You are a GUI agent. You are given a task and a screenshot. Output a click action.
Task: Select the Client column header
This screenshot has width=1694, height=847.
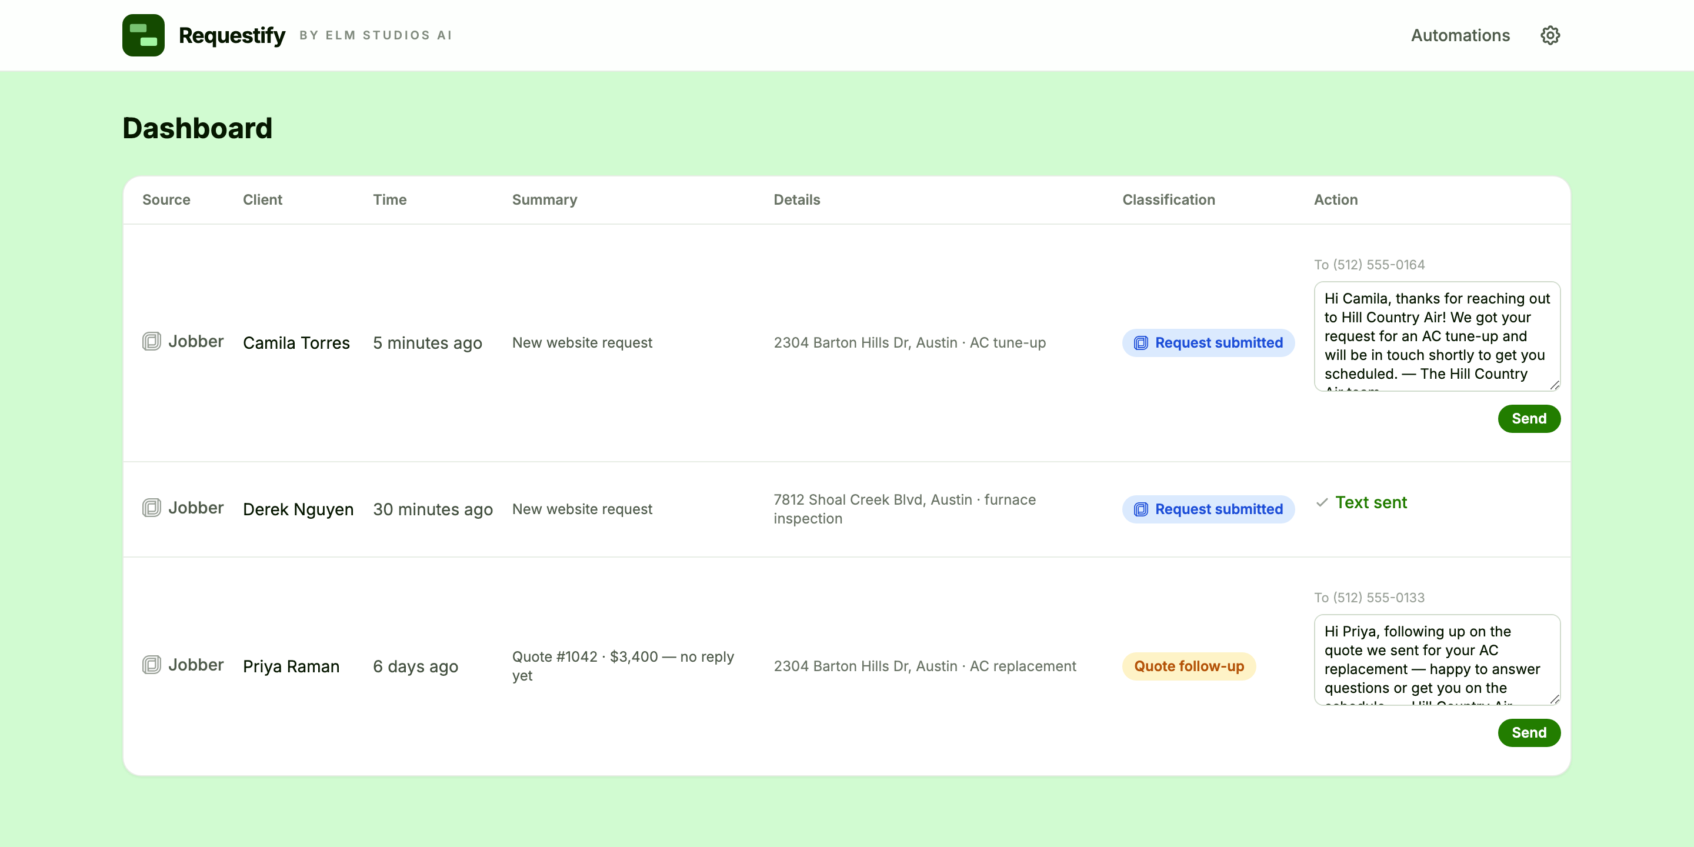(262, 199)
